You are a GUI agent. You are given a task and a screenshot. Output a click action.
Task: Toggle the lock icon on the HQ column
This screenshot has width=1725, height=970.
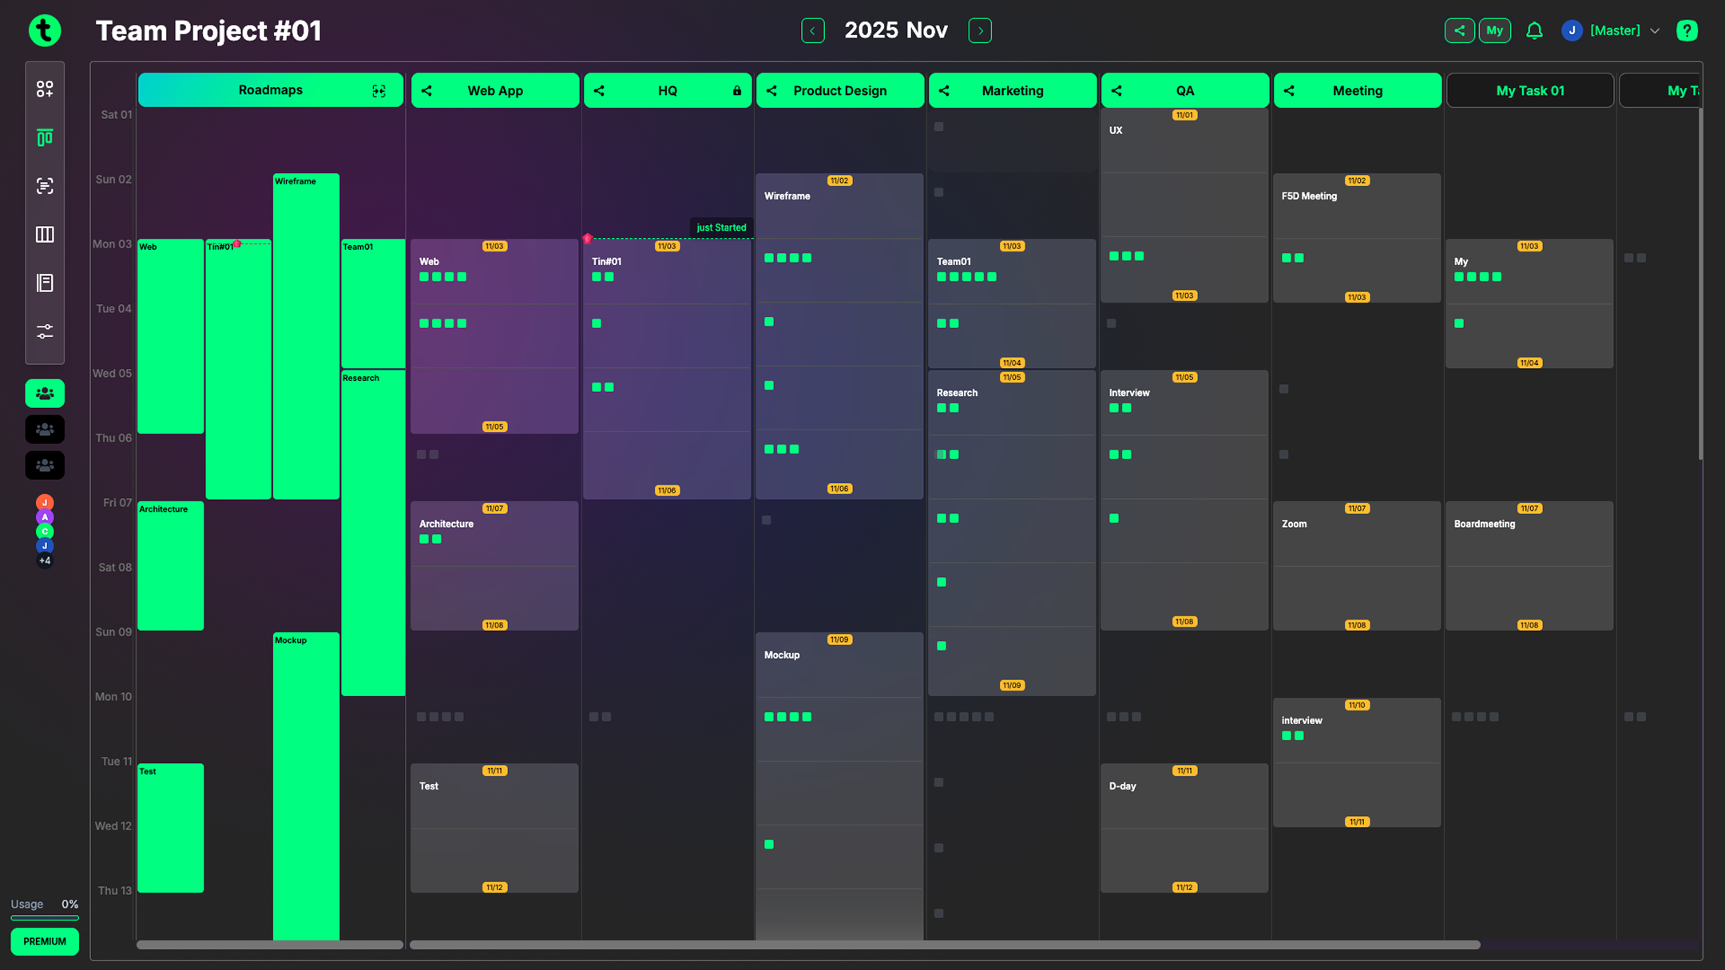(736, 90)
